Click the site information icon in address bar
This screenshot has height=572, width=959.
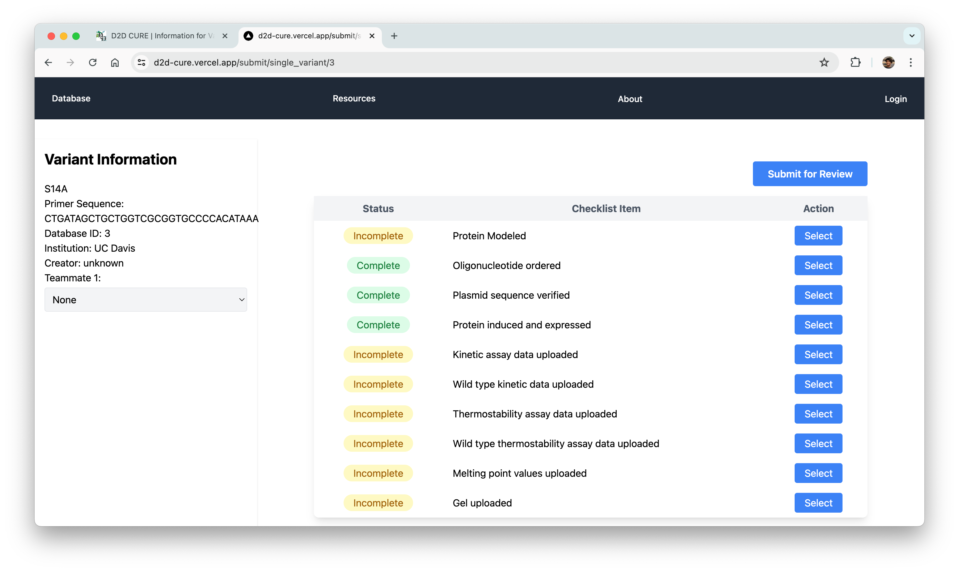pos(141,62)
